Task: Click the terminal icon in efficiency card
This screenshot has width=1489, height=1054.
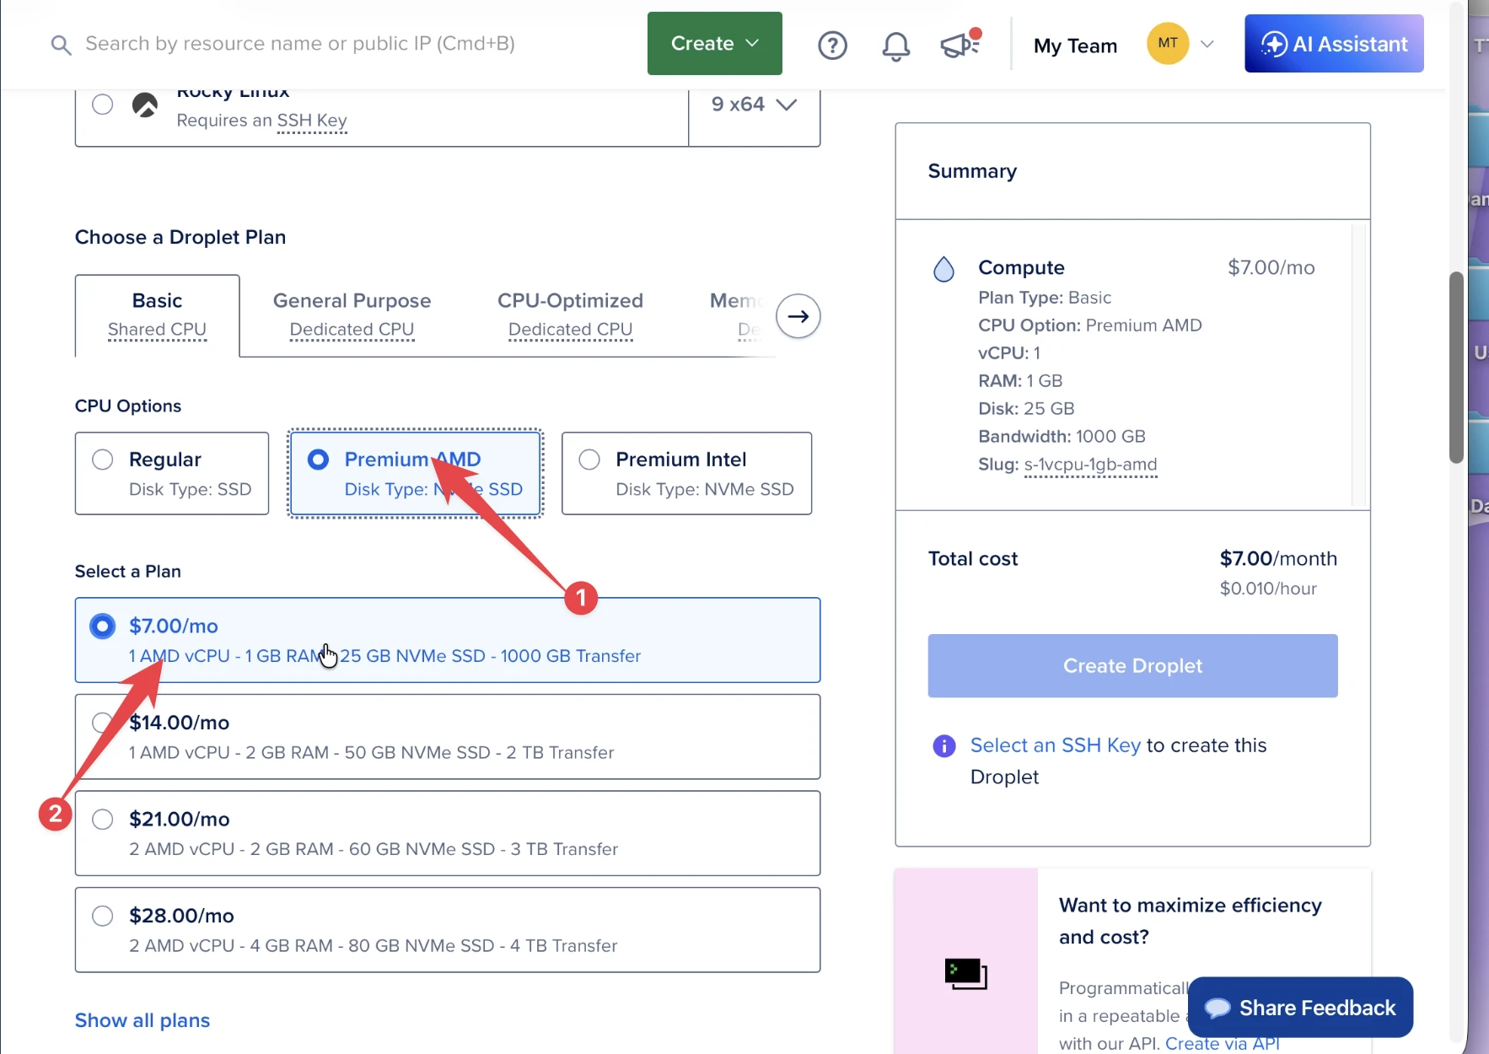Action: (965, 973)
